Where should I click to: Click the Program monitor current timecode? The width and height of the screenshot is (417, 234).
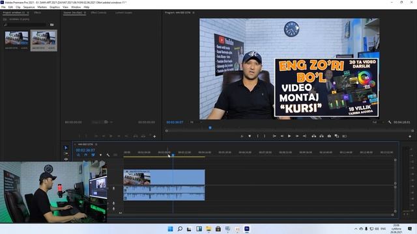[175, 122]
